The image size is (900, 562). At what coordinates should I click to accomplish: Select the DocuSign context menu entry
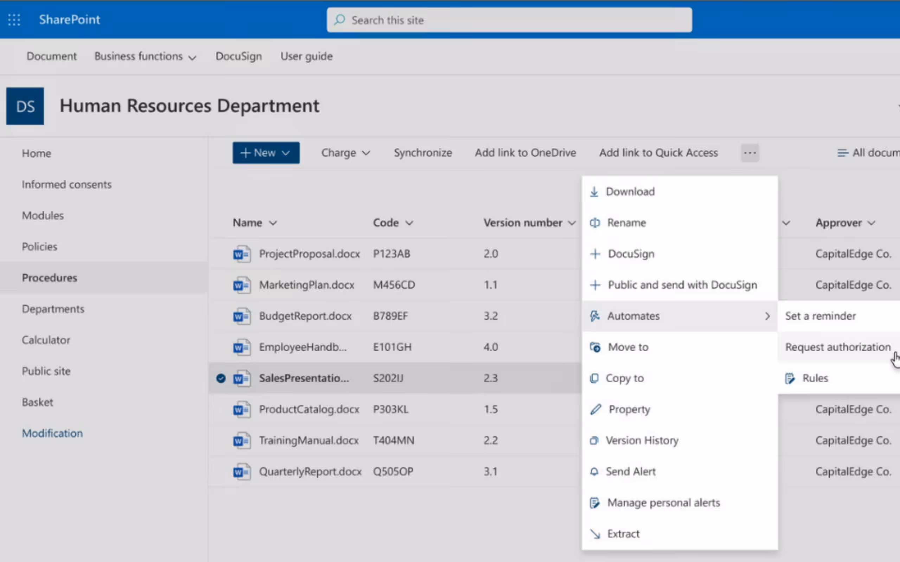pyautogui.click(x=680, y=254)
